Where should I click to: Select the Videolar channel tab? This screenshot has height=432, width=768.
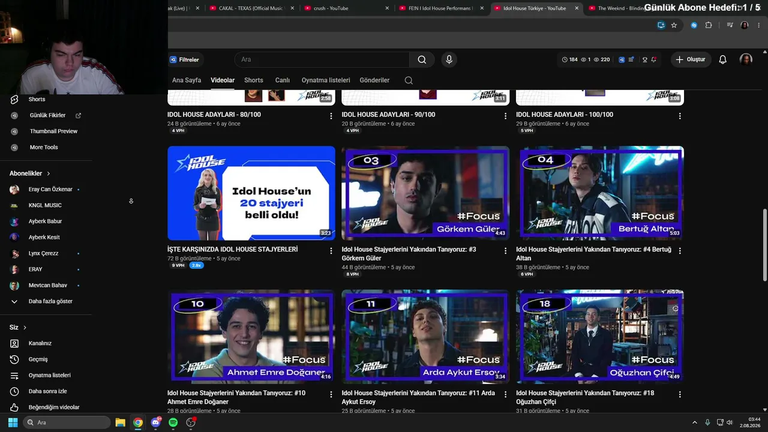click(x=223, y=80)
